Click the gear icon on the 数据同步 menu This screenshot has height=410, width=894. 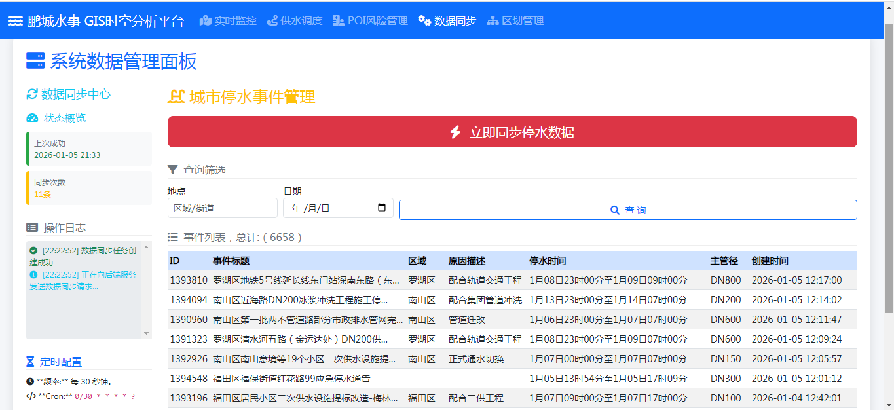(x=423, y=20)
